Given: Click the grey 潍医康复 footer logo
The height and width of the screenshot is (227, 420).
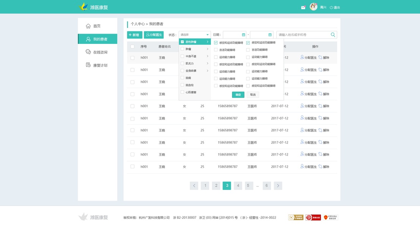Looking at the screenshot, I should tap(93, 217).
